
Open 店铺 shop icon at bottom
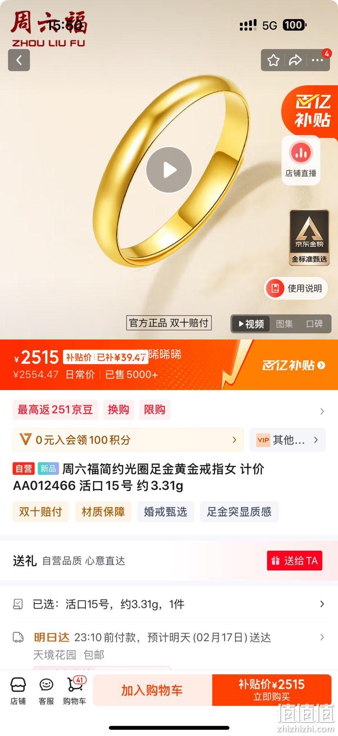(x=18, y=691)
